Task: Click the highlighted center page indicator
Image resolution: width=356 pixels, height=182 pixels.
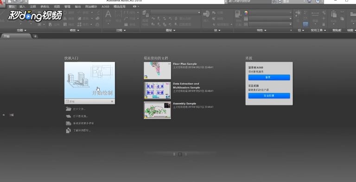Action: [x=180, y=154]
